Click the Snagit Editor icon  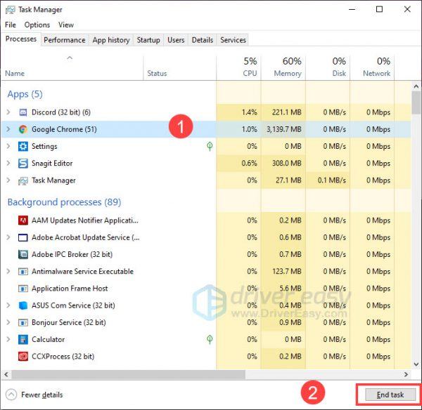[23, 164]
